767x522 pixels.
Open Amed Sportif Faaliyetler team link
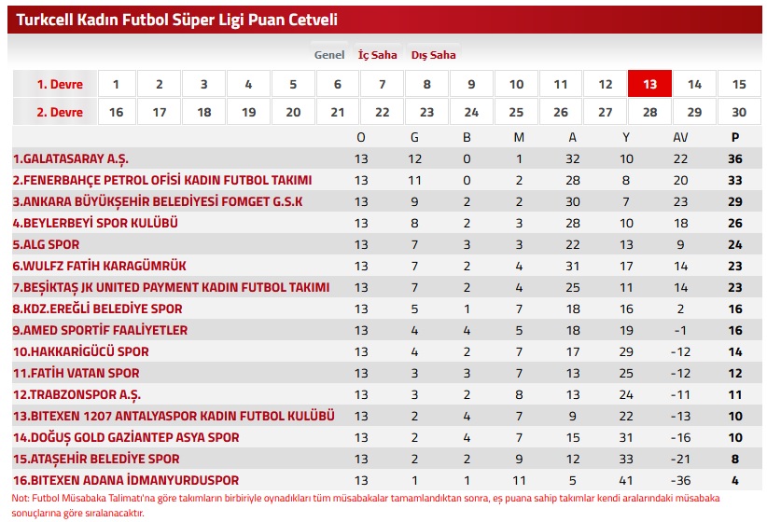click(100, 330)
